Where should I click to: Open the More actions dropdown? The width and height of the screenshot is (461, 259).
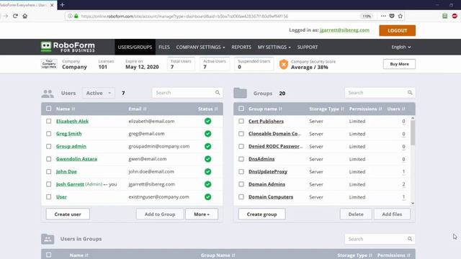(202, 214)
